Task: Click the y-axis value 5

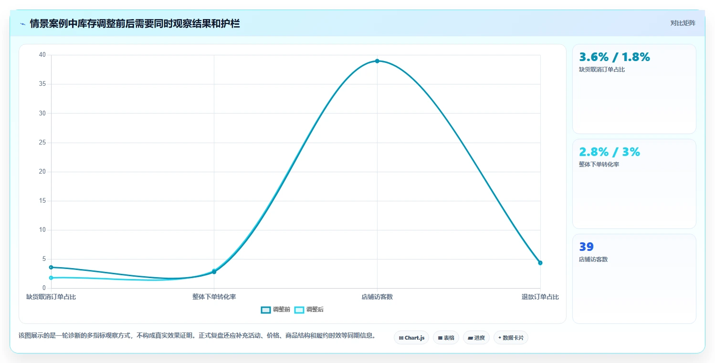Action: click(44, 259)
